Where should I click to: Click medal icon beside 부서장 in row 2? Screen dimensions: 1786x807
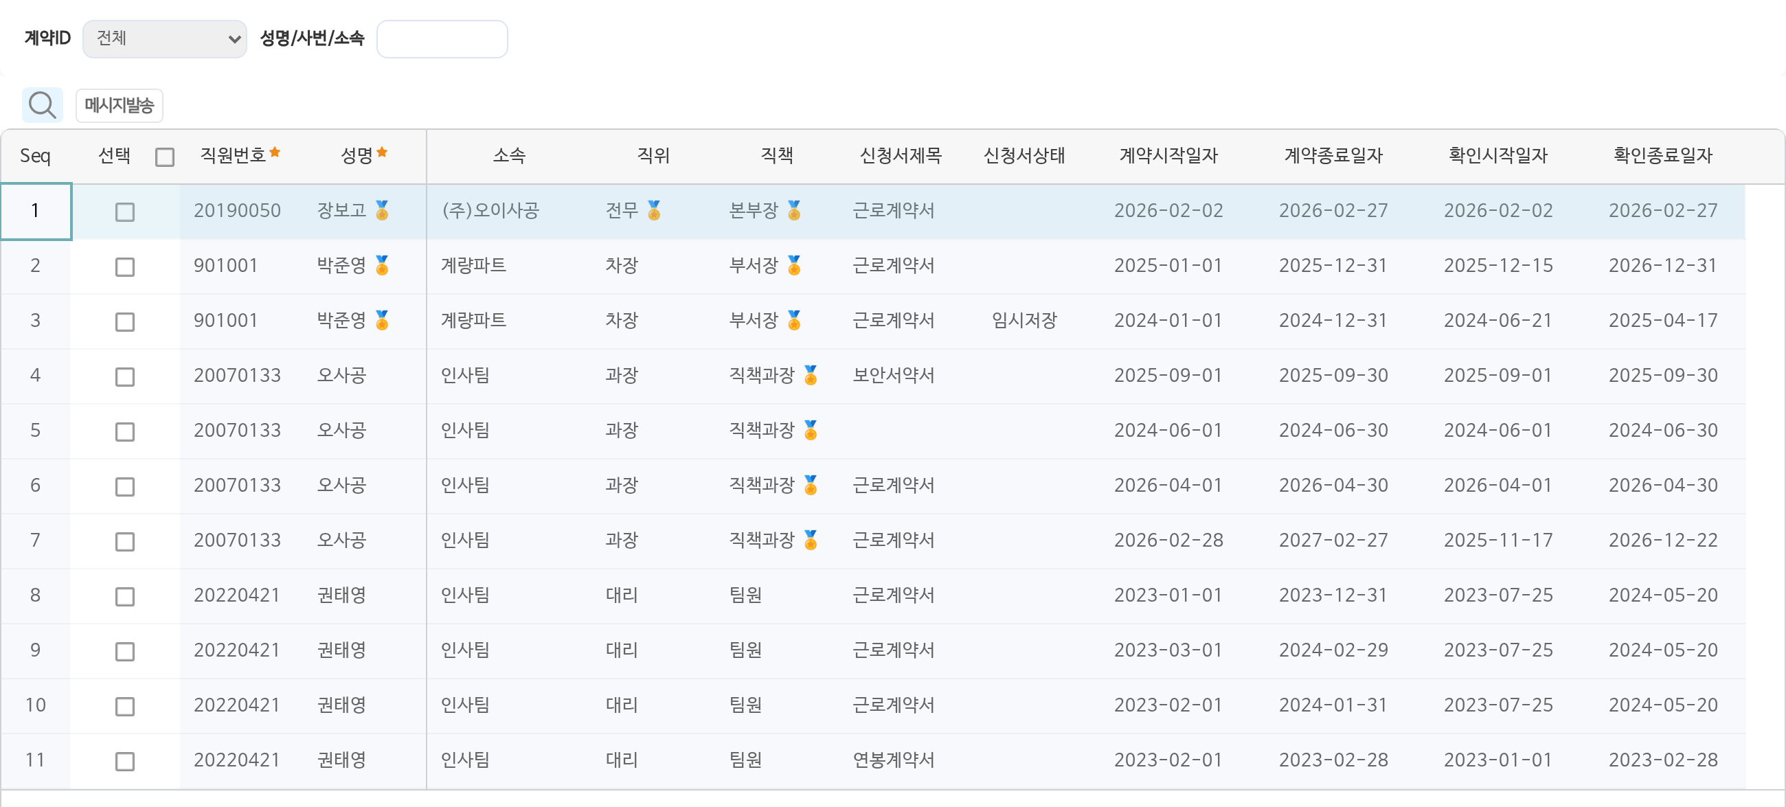click(x=794, y=265)
